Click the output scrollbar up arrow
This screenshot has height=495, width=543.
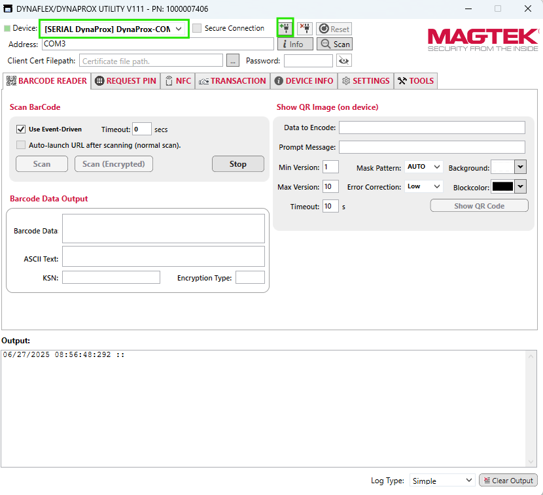tap(531, 356)
